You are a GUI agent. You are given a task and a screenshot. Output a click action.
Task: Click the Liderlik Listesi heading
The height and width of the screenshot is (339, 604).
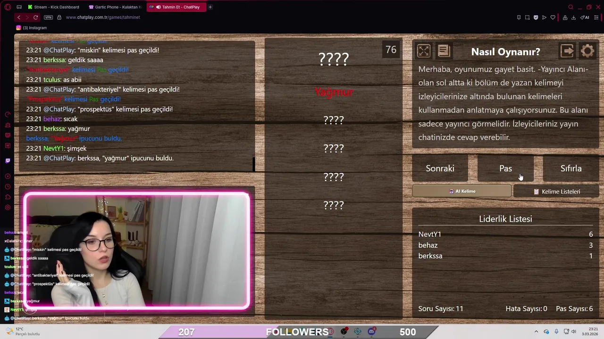click(x=505, y=219)
